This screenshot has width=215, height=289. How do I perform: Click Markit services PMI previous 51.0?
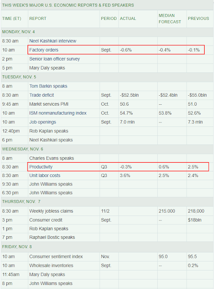(x=192, y=104)
